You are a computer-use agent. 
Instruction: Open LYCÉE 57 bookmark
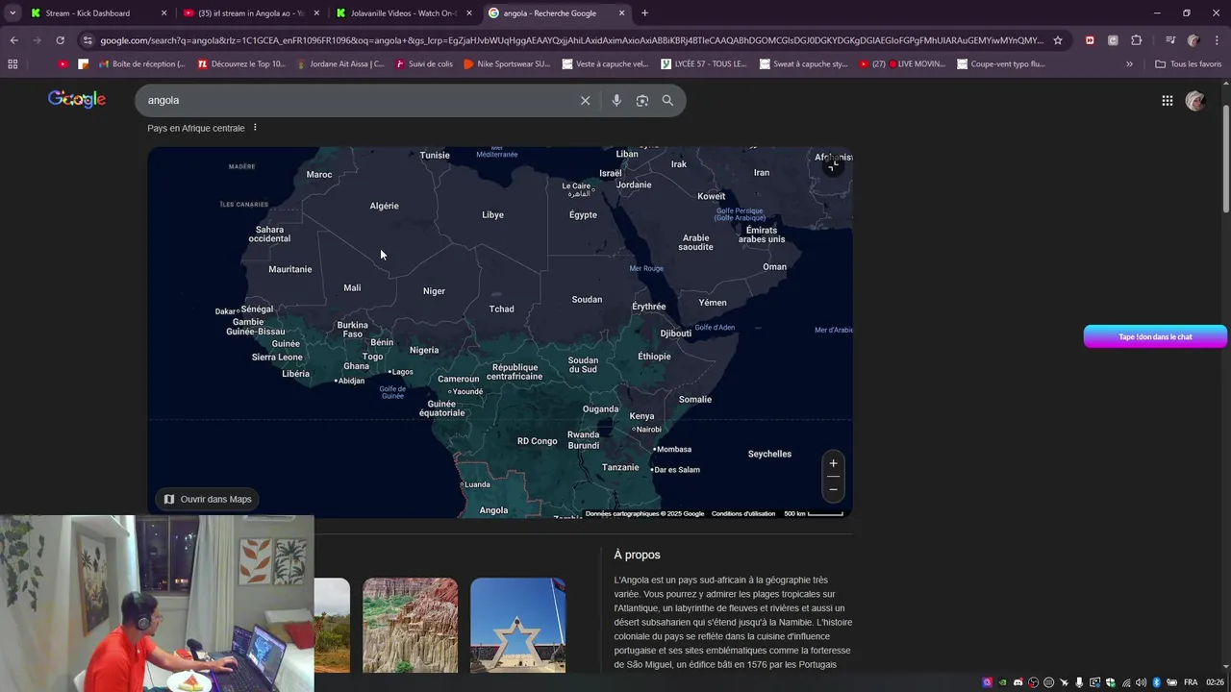(704, 63)
